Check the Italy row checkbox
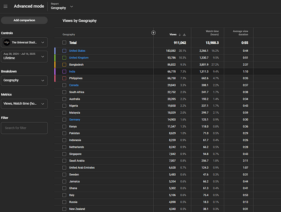This screenshot has width=281, height=212. pos(65,195)
